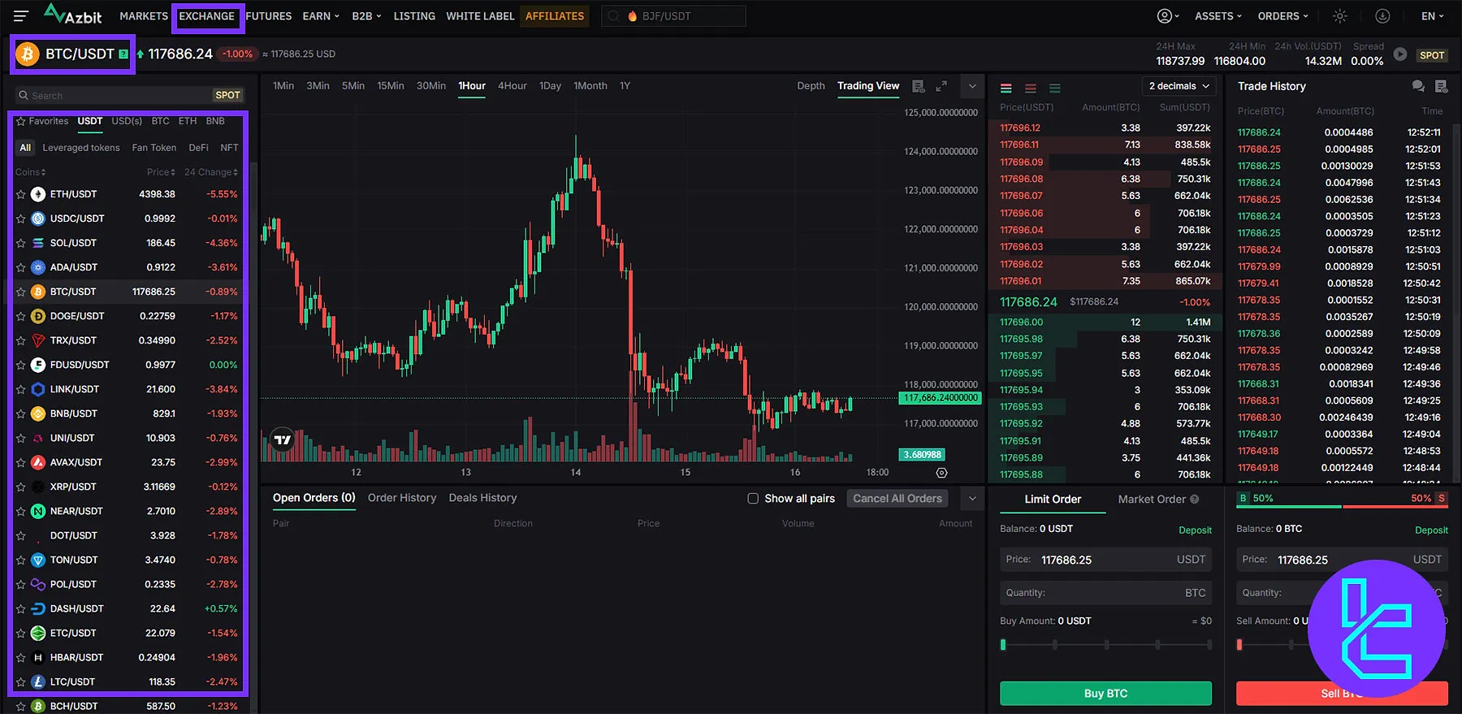Select the Market Order tab

tap(1152, 500)
